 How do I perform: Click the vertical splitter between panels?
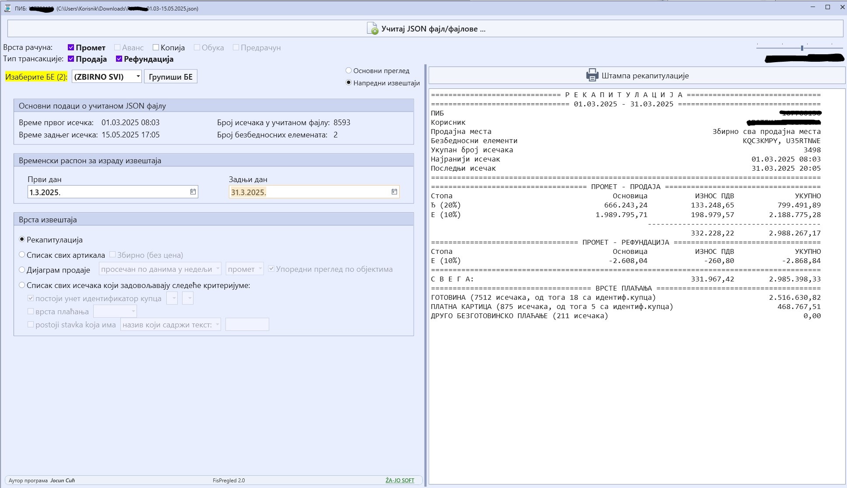[425, 275]
